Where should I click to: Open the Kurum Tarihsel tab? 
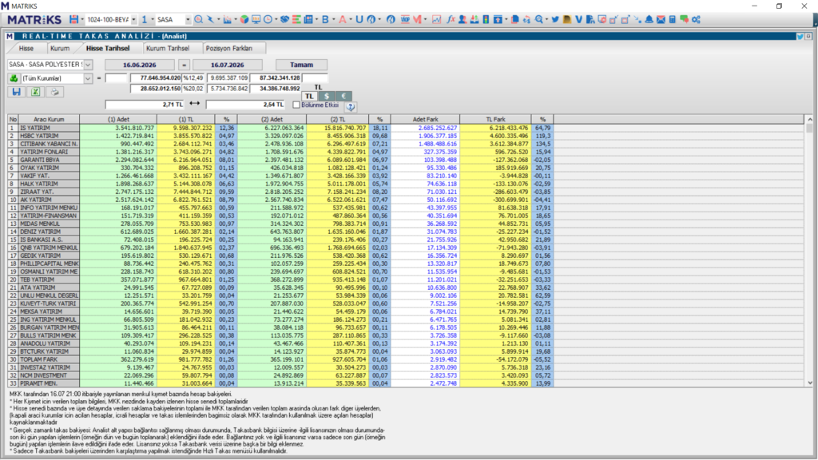pyautogui.click(x=168, y=48)
